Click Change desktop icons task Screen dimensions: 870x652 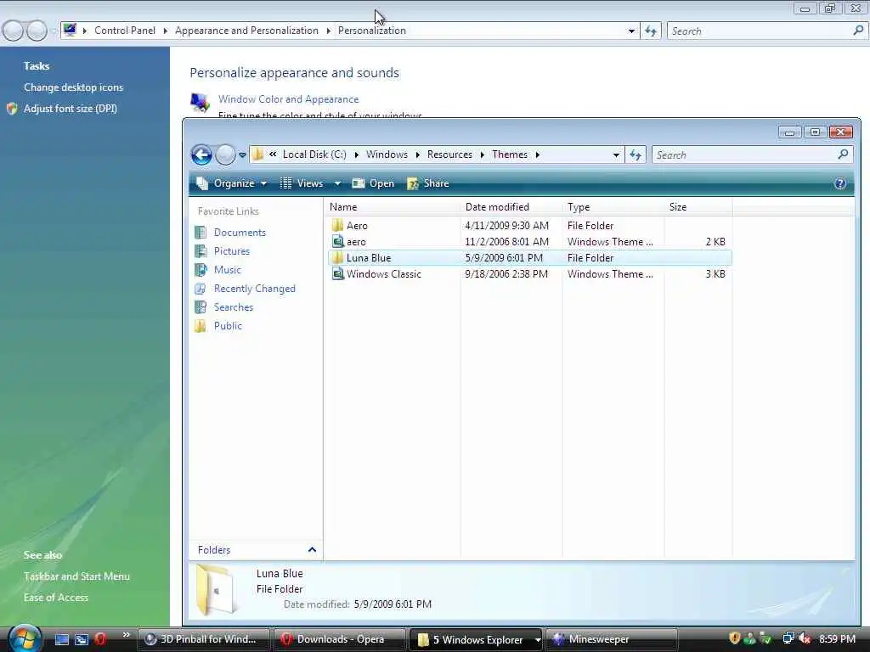(x=73, y=87)
